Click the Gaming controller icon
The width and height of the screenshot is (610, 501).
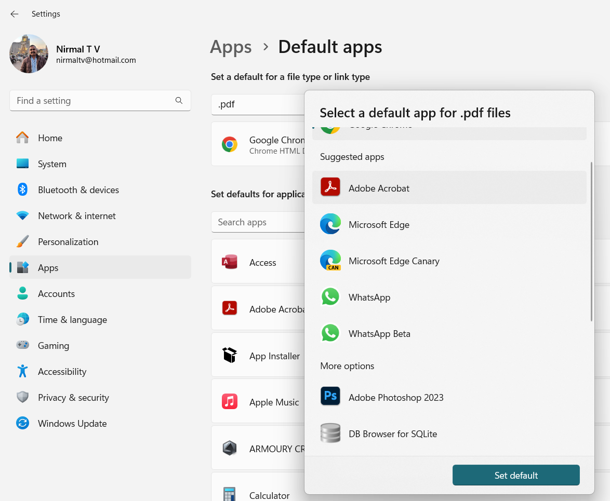[x=22, y=345]
